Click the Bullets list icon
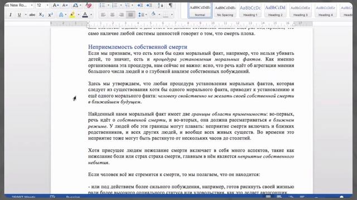The width and height of the screenshot is (357, 200). 102,5
